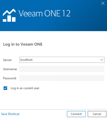Image resolution: width=107 pixels, height=118 pixels.
Task: Click the Password: field label
Action: pos(10,78)
